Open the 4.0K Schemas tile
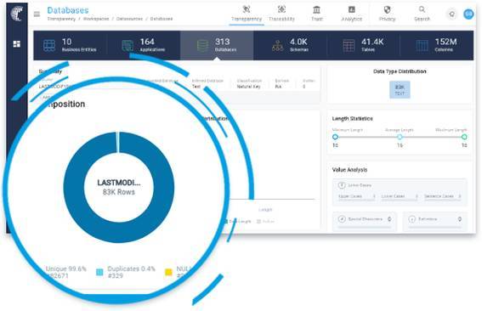Image resolution: width=482 pixels, height=311 pixels. coord(290,45)
